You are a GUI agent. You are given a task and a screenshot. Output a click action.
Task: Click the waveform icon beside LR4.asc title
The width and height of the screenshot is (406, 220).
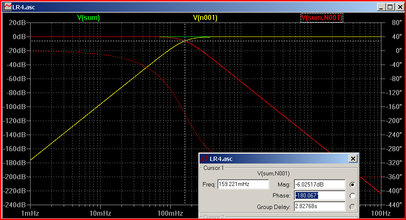[x=8, y=7]
